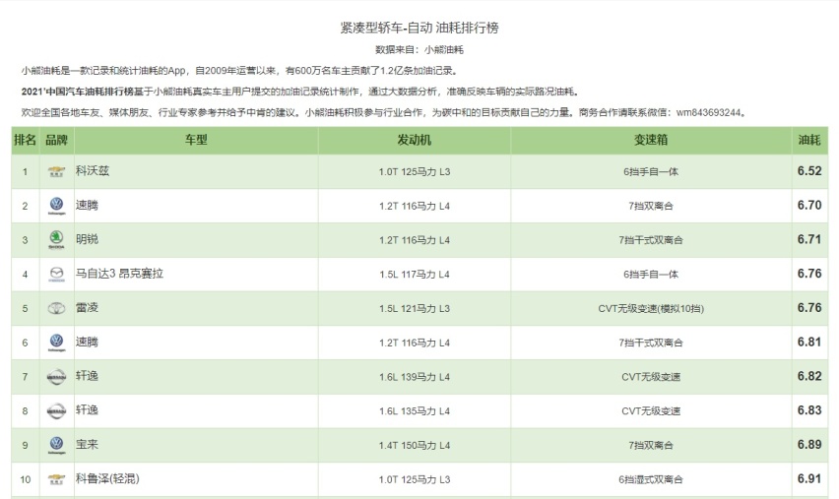Screen dimensions: 839x499
Task: Click fuel value 6.71
Action: (x=809, y=239)
